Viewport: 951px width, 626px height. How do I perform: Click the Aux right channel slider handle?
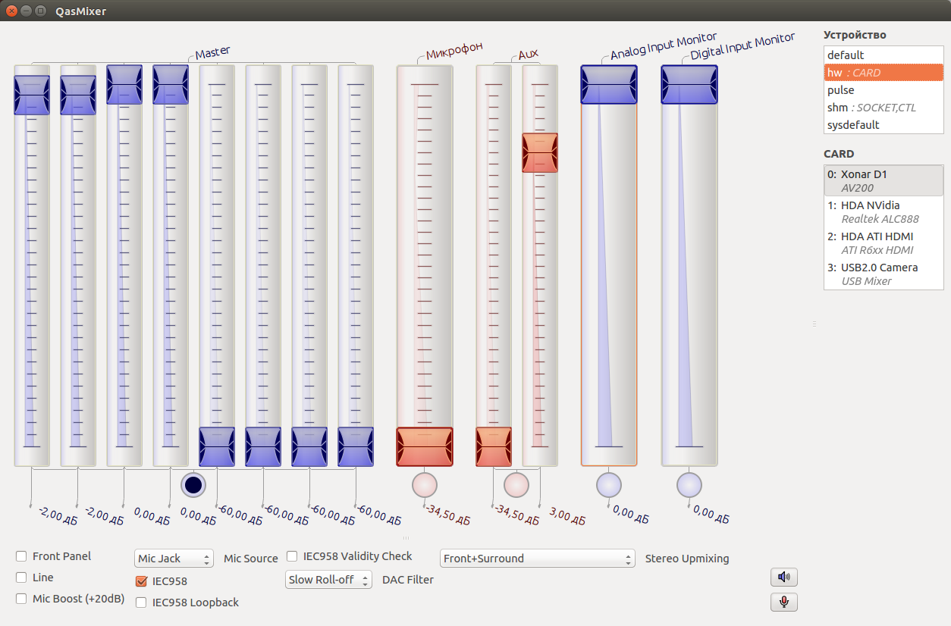coord(540,152)
